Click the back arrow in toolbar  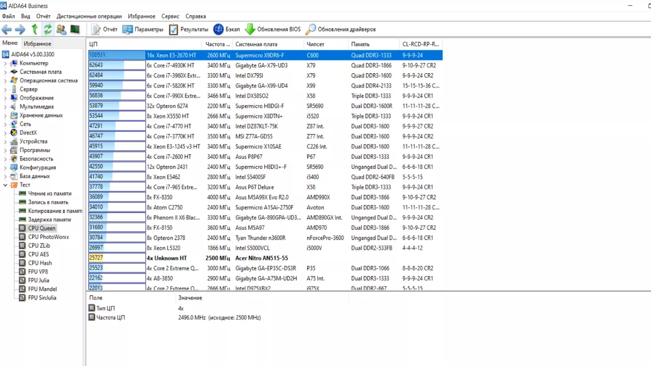7,29
